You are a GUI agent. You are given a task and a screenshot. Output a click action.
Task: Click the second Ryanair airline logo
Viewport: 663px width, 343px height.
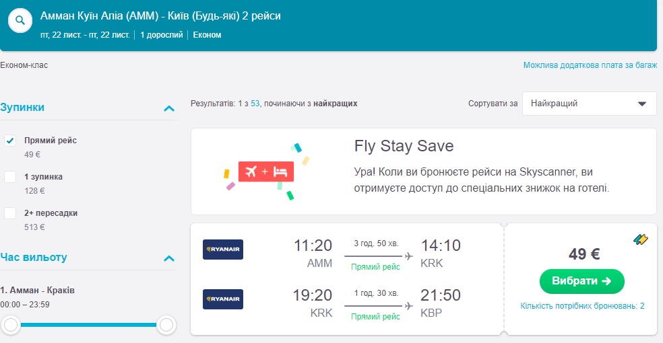coord(223,299)
